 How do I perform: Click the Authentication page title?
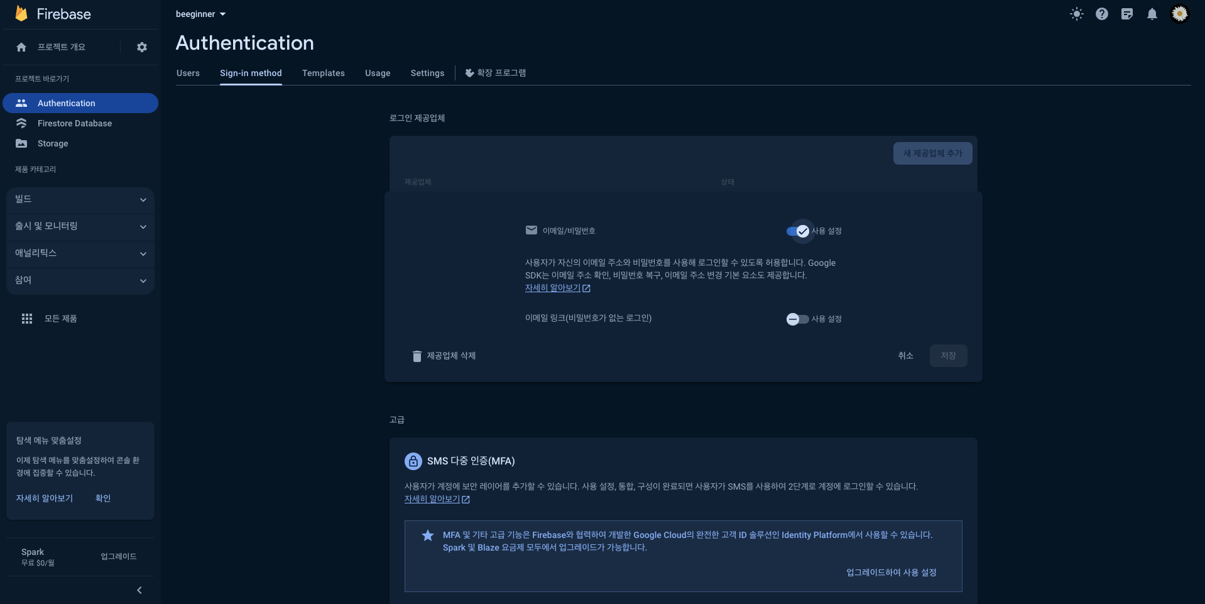pos(245,43)
